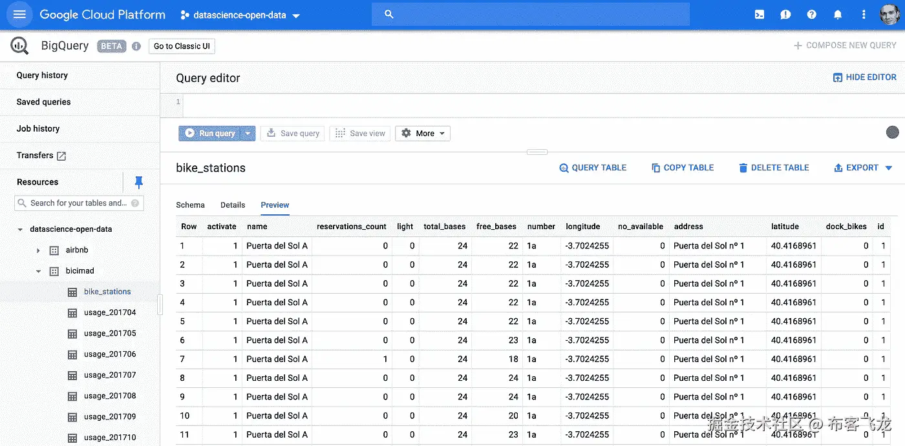Select the usage_201705 table
Screen dimensions: 905x446
point(110,334)
